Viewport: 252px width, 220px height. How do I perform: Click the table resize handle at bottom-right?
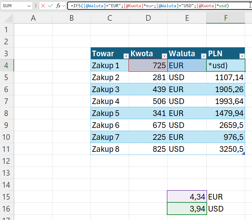point(244,153)
